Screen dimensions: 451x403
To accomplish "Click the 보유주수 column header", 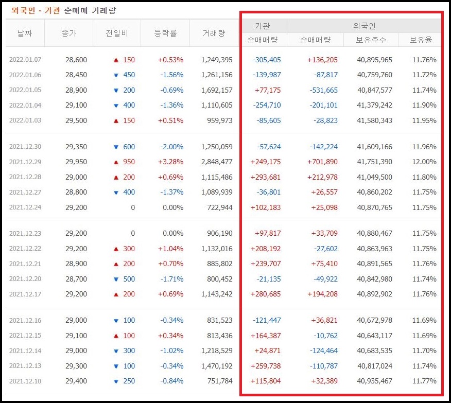I will point(371,40).
